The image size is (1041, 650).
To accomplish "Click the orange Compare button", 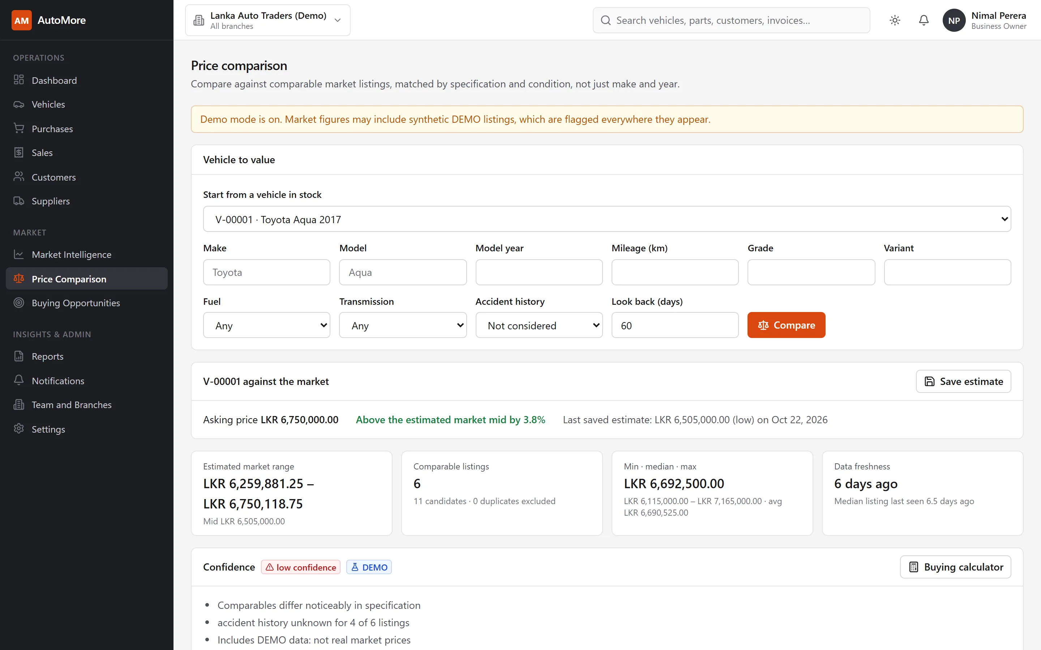I will (786, 325).
